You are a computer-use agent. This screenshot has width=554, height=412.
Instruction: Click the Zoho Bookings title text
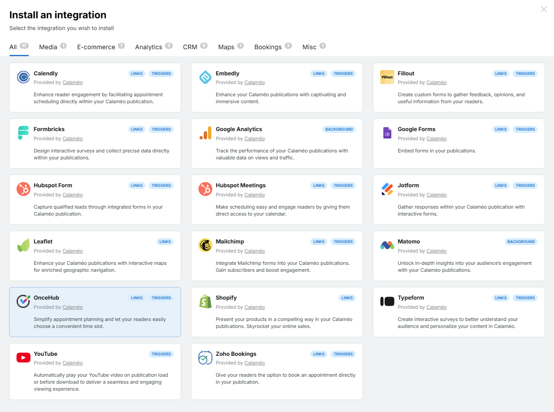coord(236,354)
